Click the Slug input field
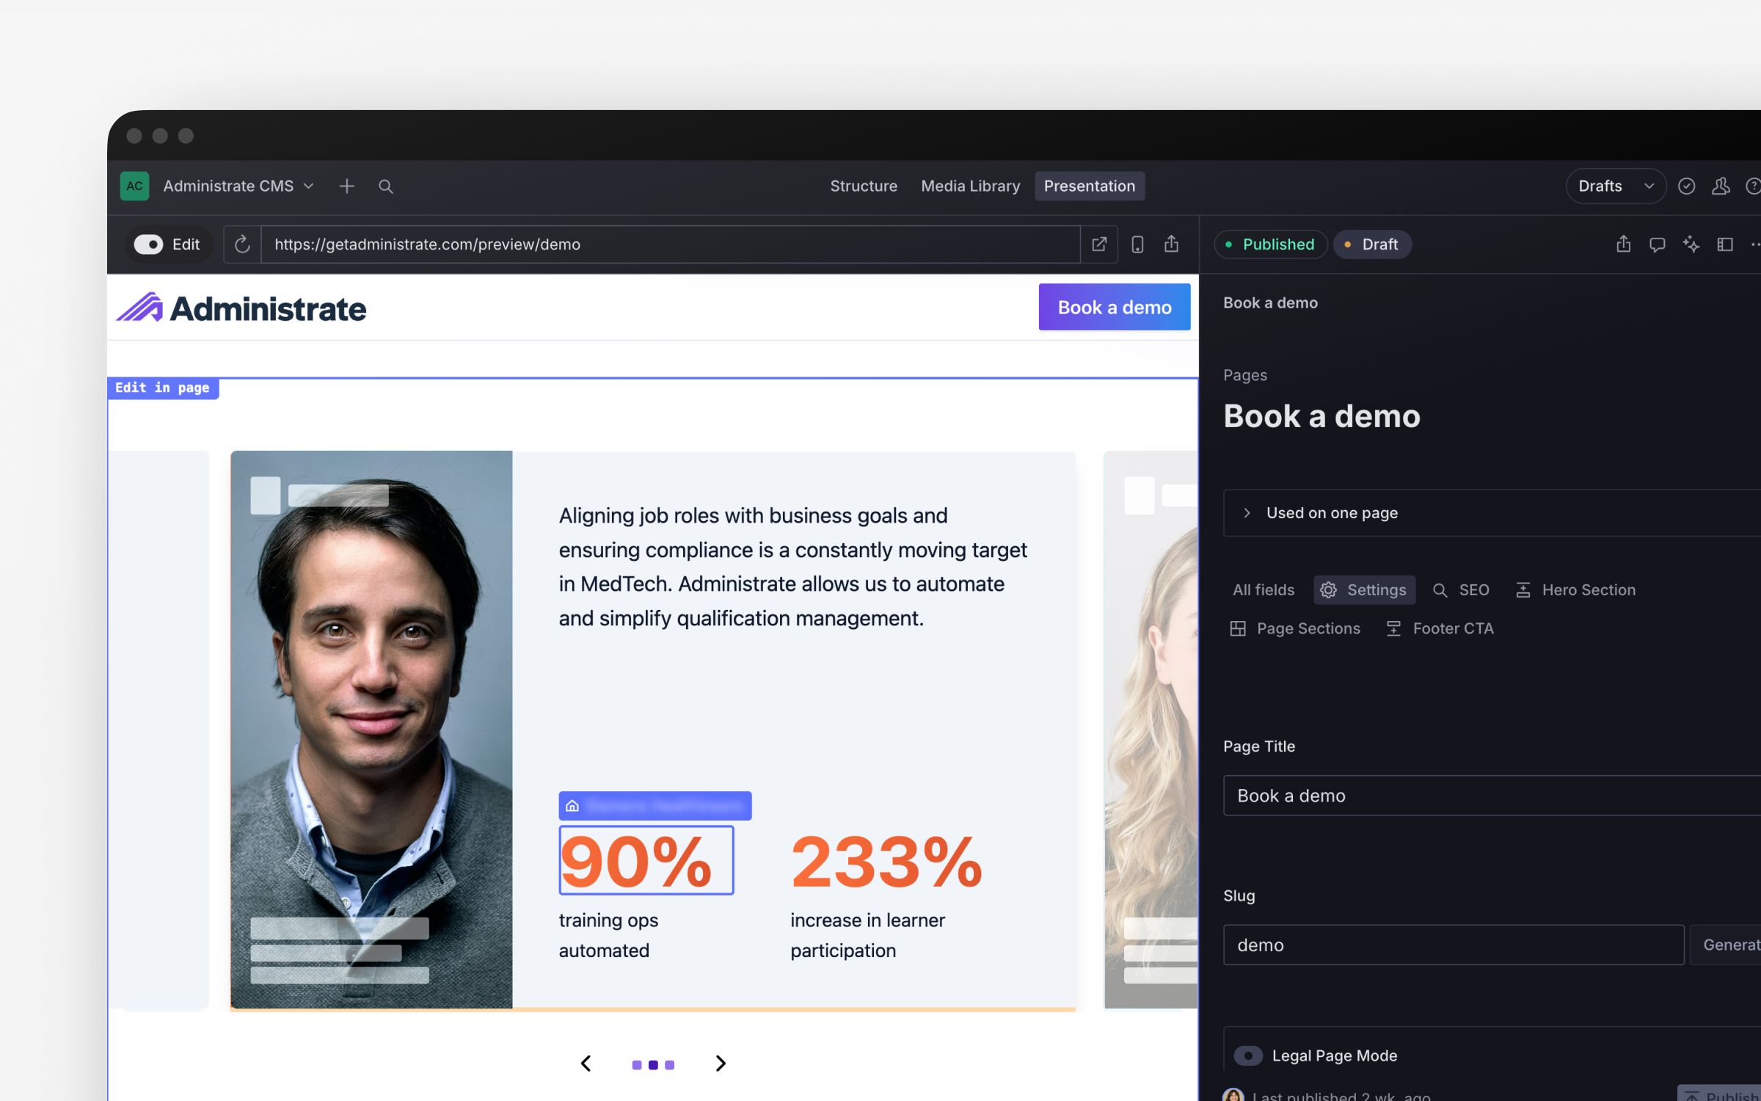1761x1101 pixels. coord(1454,945)
